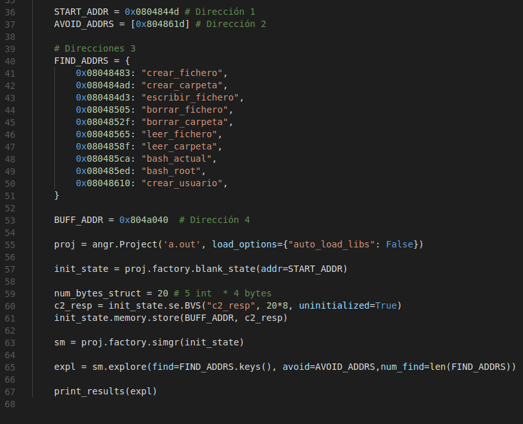
Task: Click the "bash_root" string
Action: click(170, 171)
